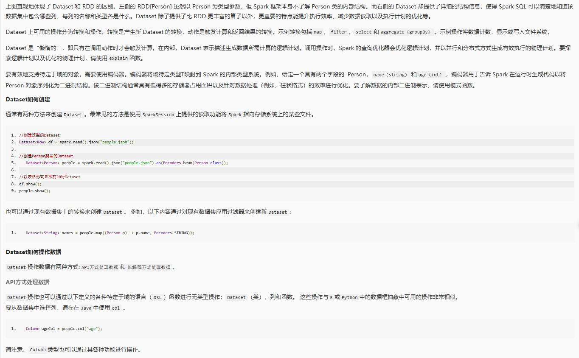579x358 pixels.
Task: Click the "people.show();" code line
Action: coord(34,191)
